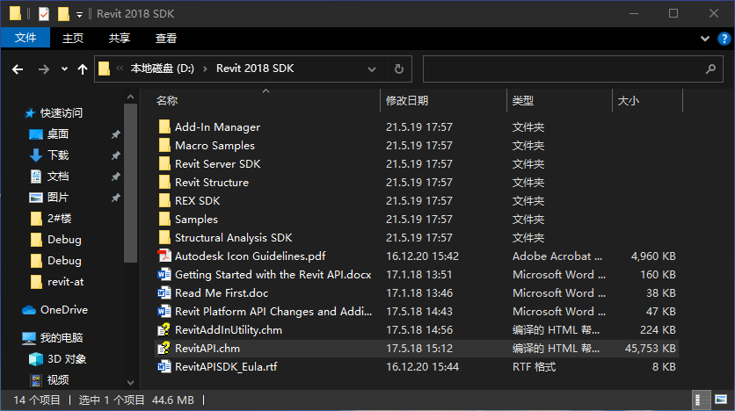Go up one folder level

coord(83,69)
